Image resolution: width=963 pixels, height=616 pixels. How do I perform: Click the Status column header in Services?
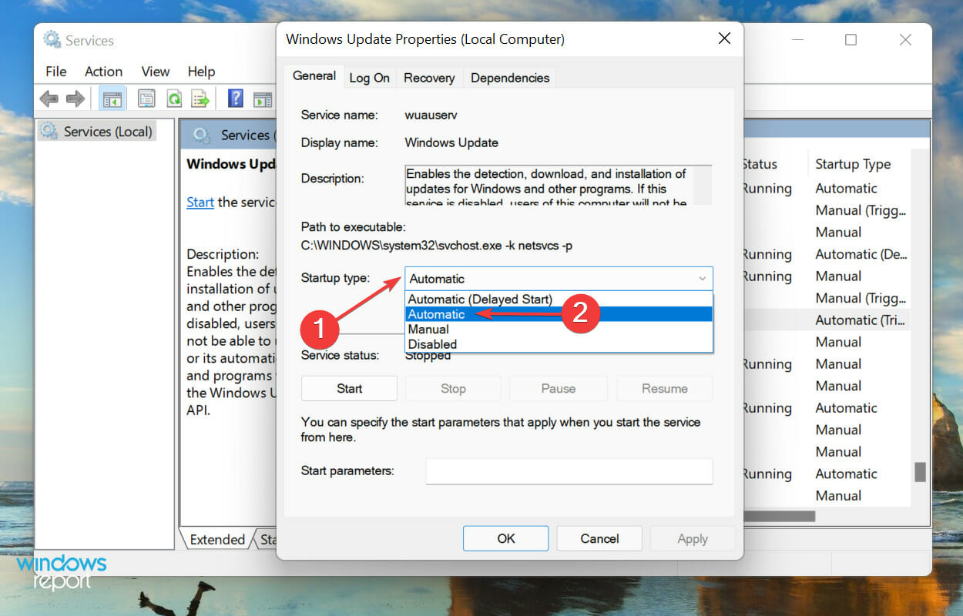point(760,164)
